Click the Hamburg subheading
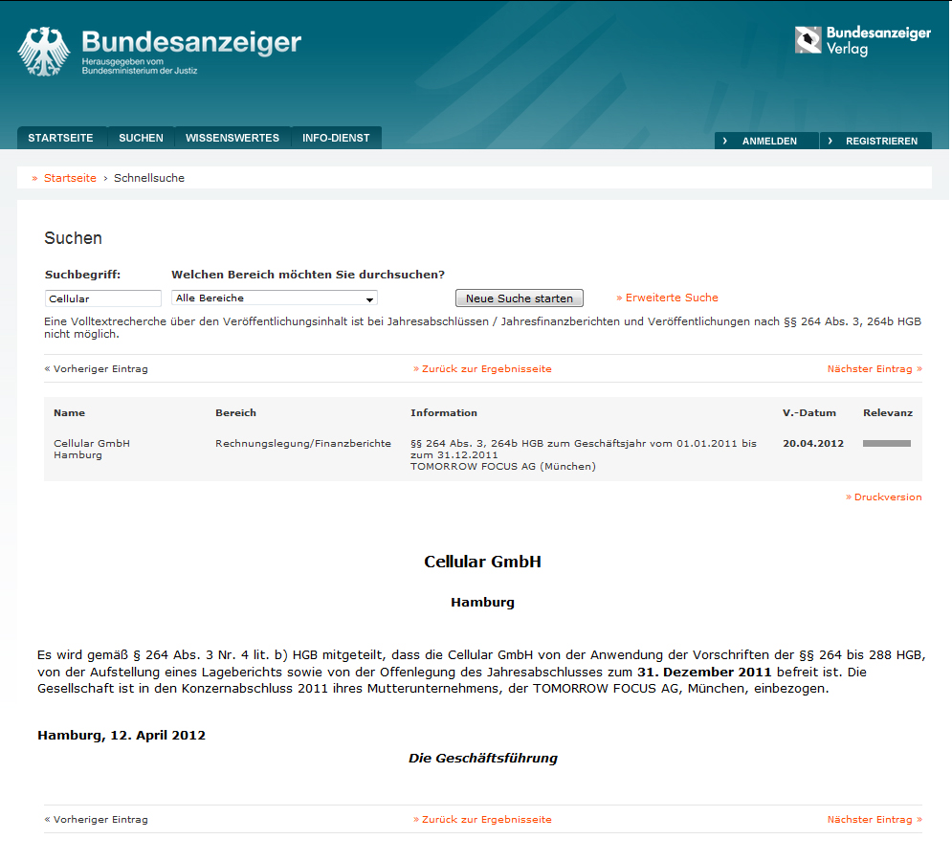This screenshot has height=861, width=952. tap(482, 603)
